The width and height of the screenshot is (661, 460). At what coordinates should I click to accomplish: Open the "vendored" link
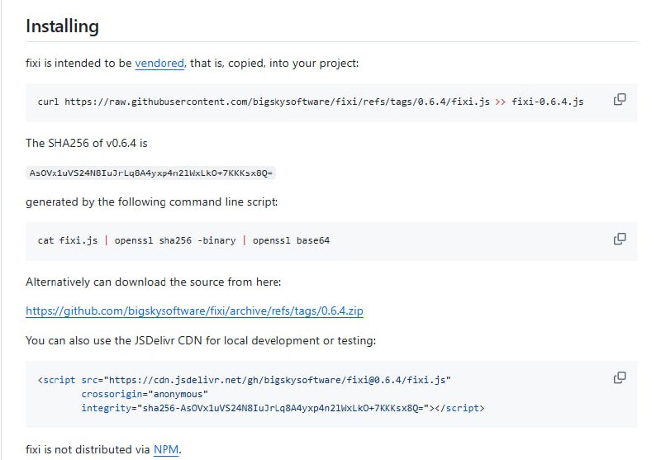click(x=160, y=63)
